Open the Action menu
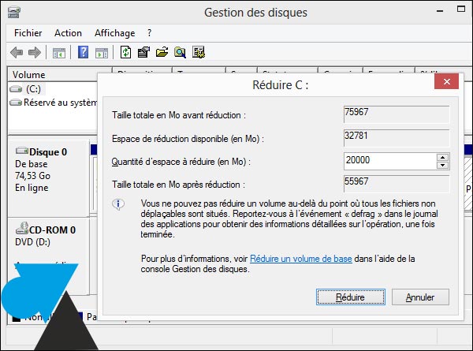 (x=68, y=33)
